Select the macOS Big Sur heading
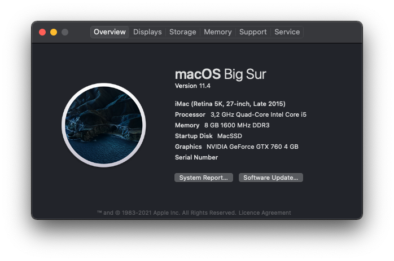The width and height of the screenshot is (394, 261). point(220,74)
